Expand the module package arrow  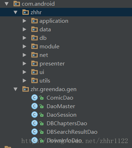25,47
